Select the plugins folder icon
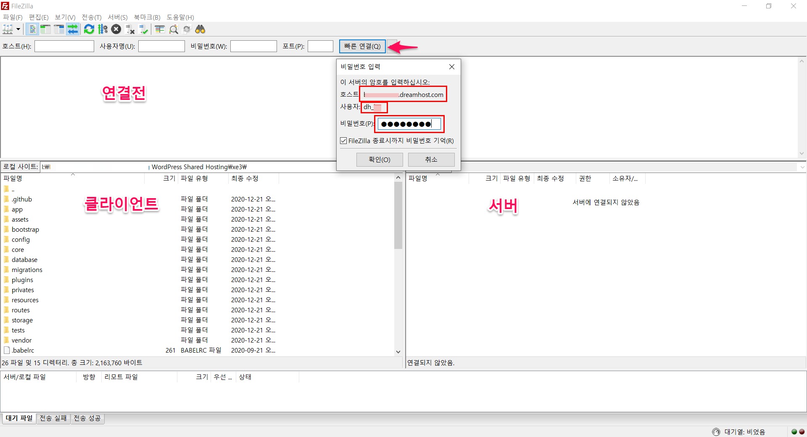Screen dimensions: 807x437 click(6, 280)
